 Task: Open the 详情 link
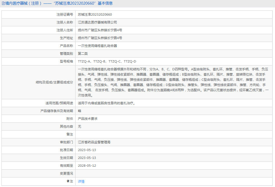pos(81,181)
